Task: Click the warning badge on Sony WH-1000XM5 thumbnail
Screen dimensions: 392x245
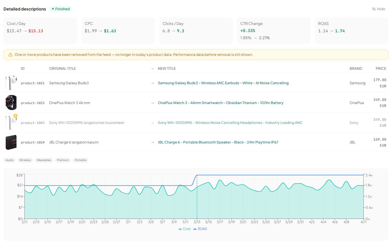Action: (x=15, y=116)
